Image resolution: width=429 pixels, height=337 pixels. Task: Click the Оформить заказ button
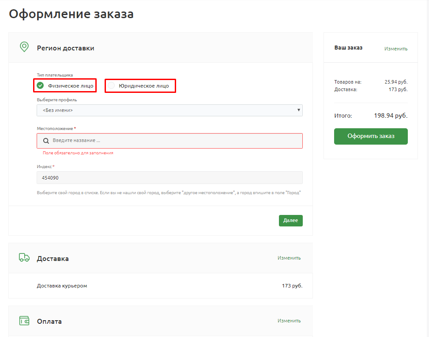371,136
